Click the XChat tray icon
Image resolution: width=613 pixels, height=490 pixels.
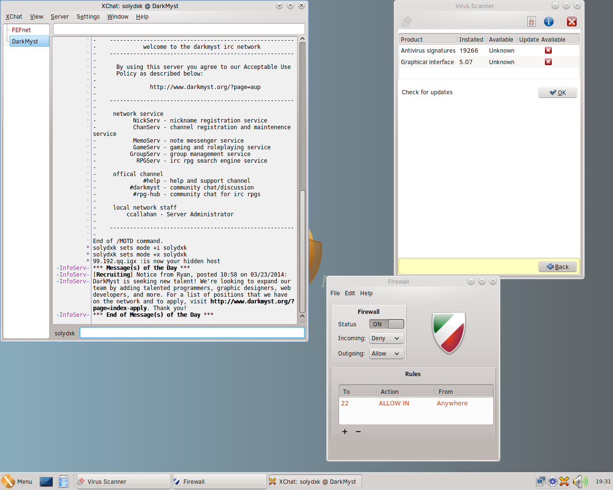point(564,481)
